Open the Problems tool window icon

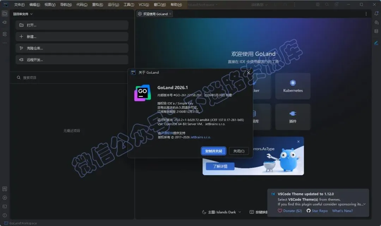pyautogui.click(x=5, y=215)
